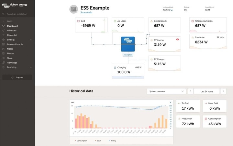
Task: Open Device list from sidebar
Action: (12, 35)
